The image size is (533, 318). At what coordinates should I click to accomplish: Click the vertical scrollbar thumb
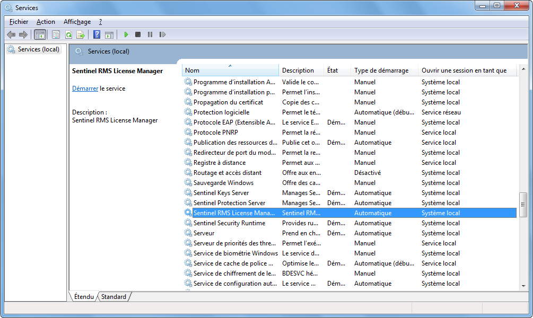(x=523, y=205)
